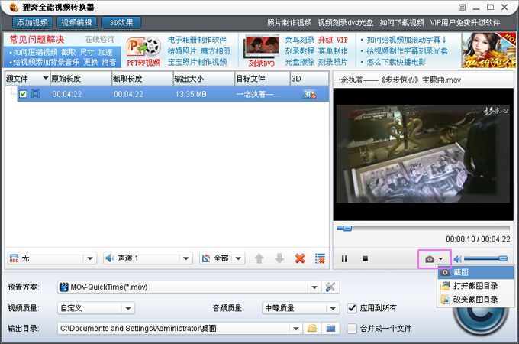Click the 刻录DVD thumbnail image
The width and height of the screenshot is (519, 344).
(x=261, y=47)
